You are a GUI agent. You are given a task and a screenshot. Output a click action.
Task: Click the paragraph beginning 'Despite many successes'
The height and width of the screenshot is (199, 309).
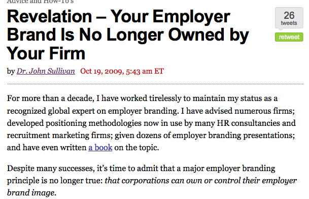pos(152,180)
